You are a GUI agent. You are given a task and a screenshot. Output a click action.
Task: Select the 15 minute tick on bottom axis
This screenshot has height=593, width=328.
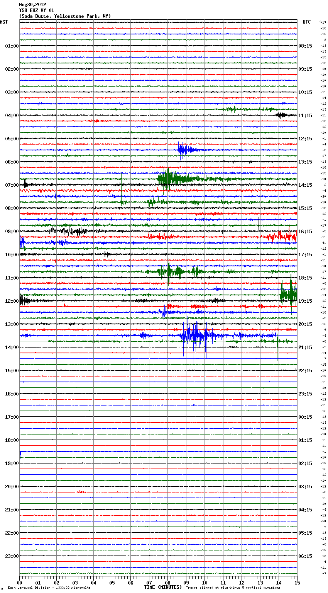pyautogui.click(x=297, y=583)
